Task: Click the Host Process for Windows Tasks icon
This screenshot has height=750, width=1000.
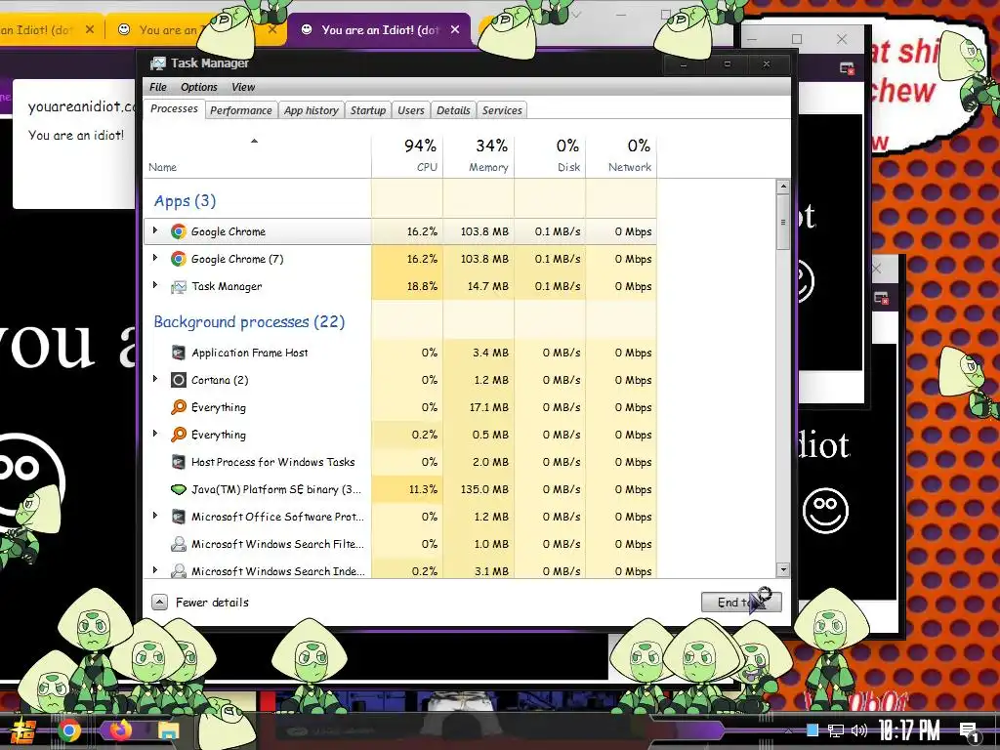Action: pos(179,462)
